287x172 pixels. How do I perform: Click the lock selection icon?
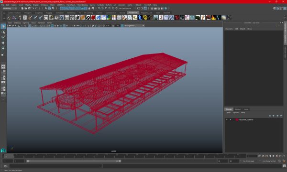(89, 8)
